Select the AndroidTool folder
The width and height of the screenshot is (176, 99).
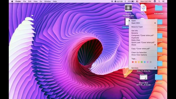pyautogui.click(x=159, y=8)
